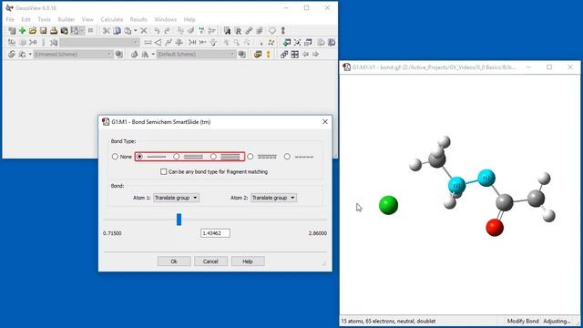Click the Redo arrow icon
Viewport: 583px width, 328px height.
click(168, 30)
